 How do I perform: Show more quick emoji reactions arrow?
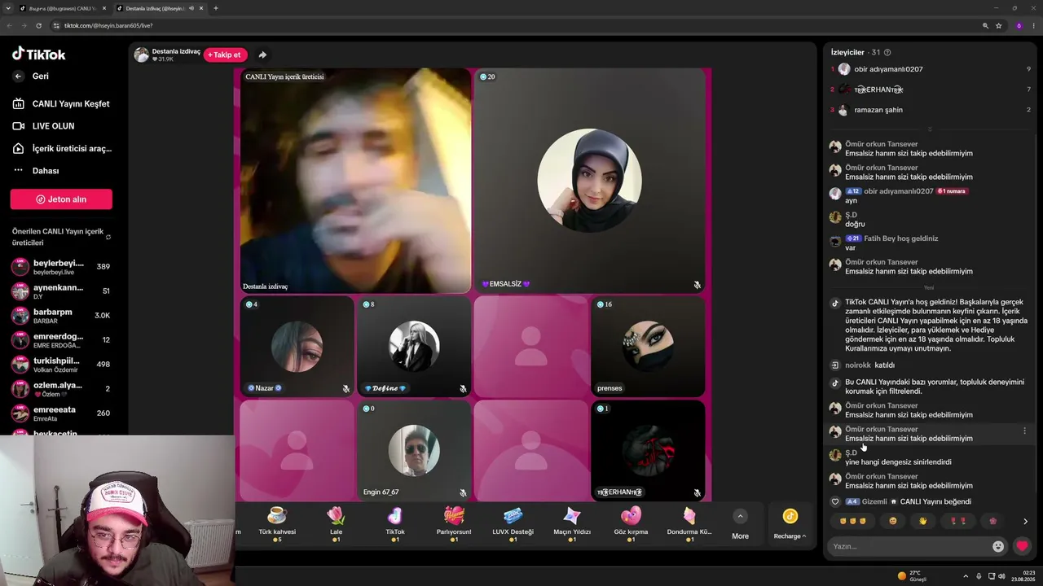point(1025,521)
